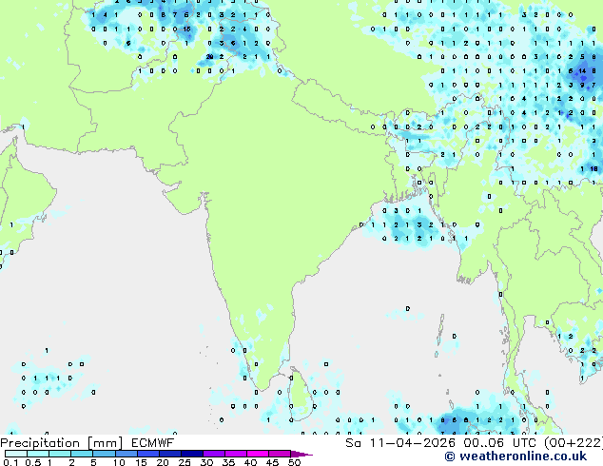Click the 10–15 mm legend color box
Screen dimensions: 603x466
pyautogui.click(x=126, y=454)
